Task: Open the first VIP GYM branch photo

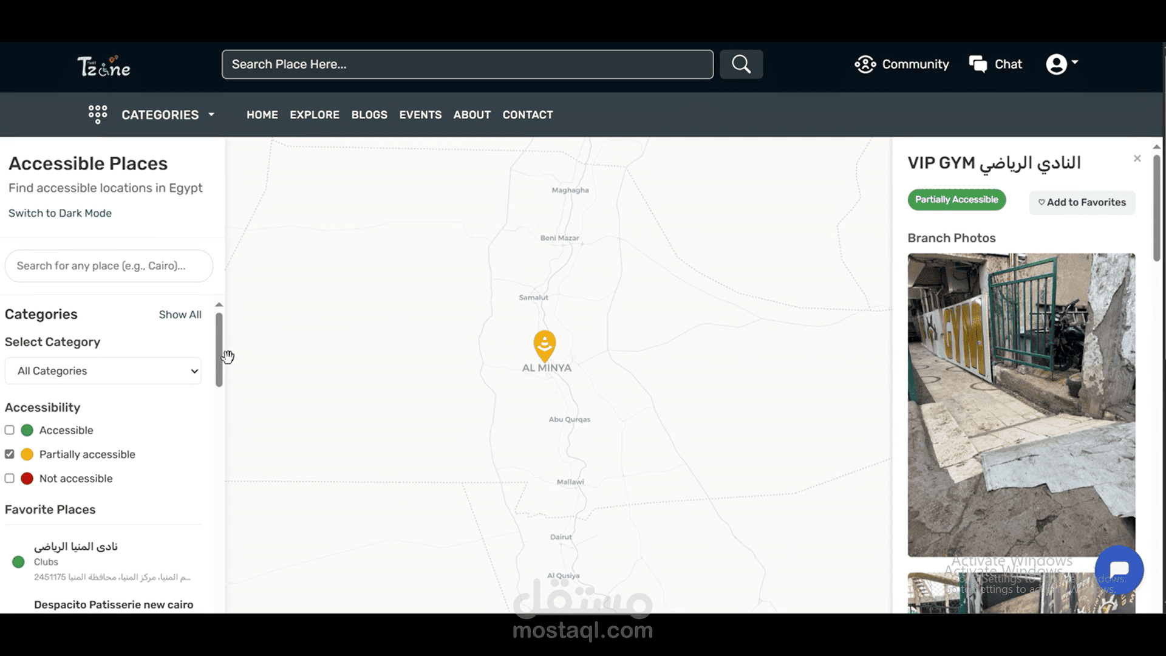Action: [x=1021, y=405]
